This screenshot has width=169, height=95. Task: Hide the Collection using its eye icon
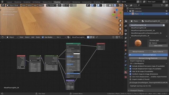click(x=167, y=11)
